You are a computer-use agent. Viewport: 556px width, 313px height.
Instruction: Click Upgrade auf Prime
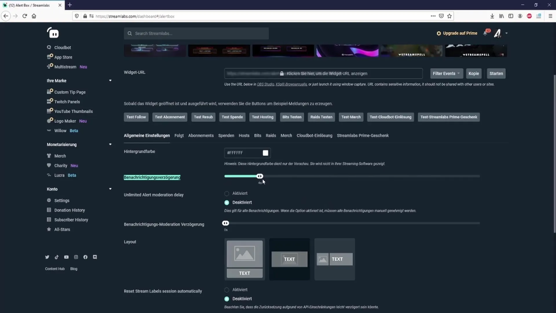click(x=457, y=33)
